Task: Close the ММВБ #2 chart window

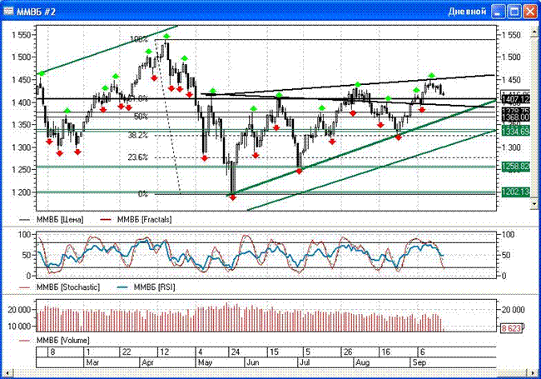Action: pos(529,11)
